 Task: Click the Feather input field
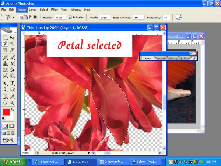(60, 17)
